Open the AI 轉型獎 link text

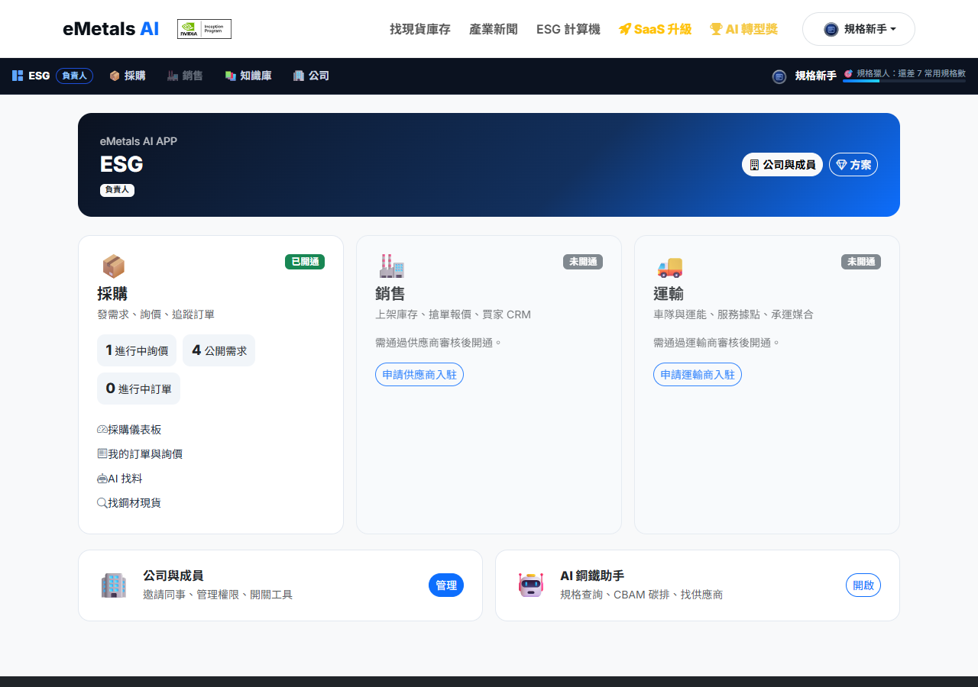752,29
